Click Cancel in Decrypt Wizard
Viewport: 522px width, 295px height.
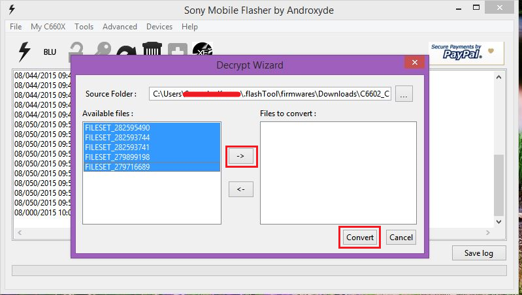pos(401,237)
